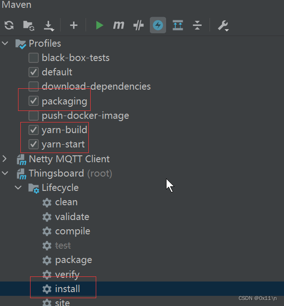Select the install lifecycle phase
Viewport: 284px width, 306px height.
click(68, 289)
